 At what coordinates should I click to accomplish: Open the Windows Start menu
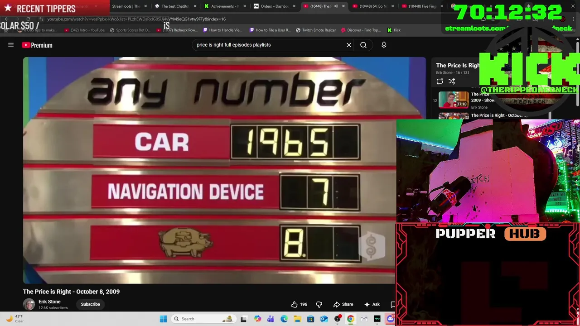163,319
